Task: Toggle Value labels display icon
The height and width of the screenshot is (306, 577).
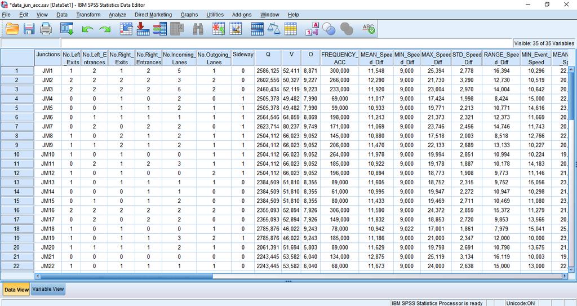Action: (x=312, y=29)
